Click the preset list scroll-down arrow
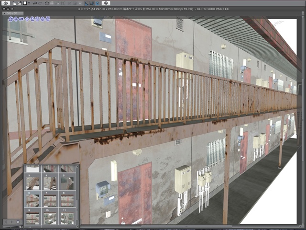Image resolution: width=306 pixels, height=230 pixels. [77, 226]
